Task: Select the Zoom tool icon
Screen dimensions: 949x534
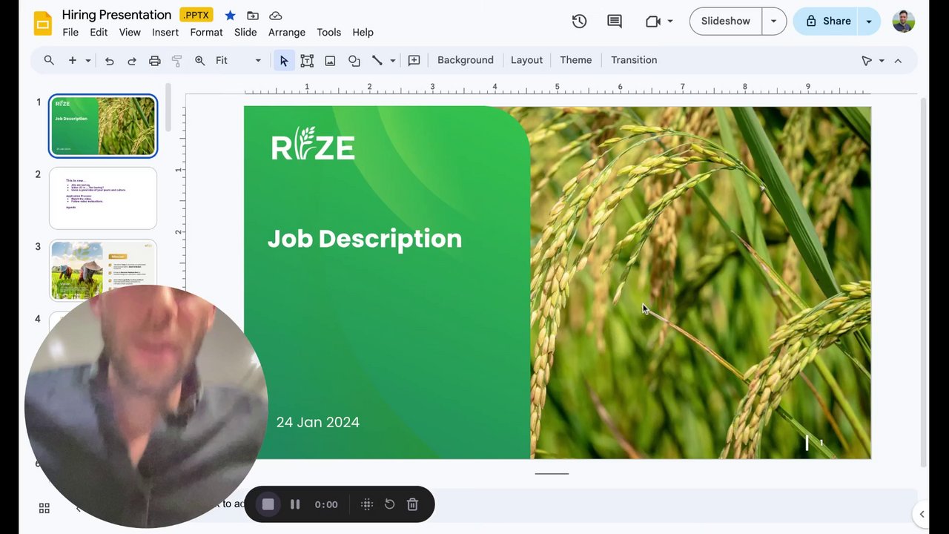Action: [x=199, y=60]
